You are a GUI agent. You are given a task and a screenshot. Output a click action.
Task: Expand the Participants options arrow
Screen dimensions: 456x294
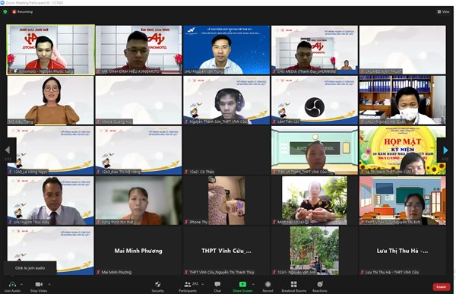coord(203,284)
